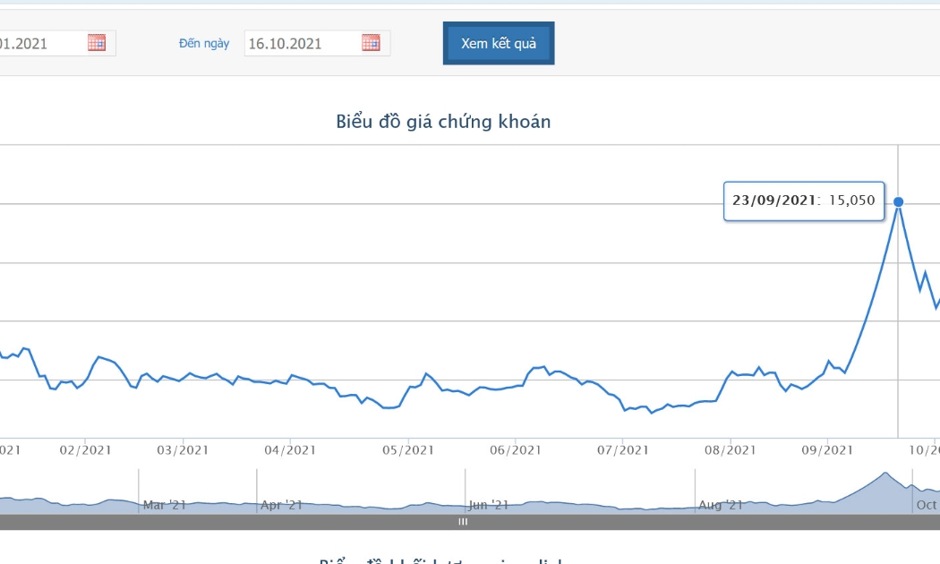
Task: Click the 'Xem kết quả' button
Action: [499, 43]
